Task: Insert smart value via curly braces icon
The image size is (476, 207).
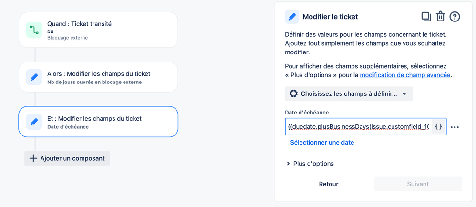Action: click(439, 127)
